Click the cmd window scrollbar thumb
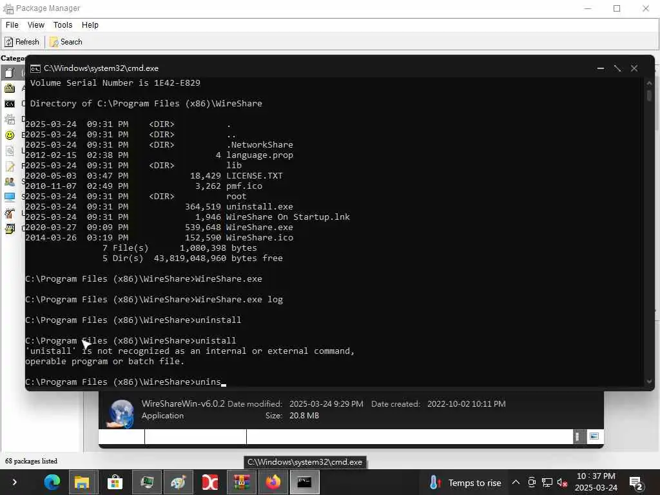This screenshot has width=660, height=495. click(x=649, y=96)
